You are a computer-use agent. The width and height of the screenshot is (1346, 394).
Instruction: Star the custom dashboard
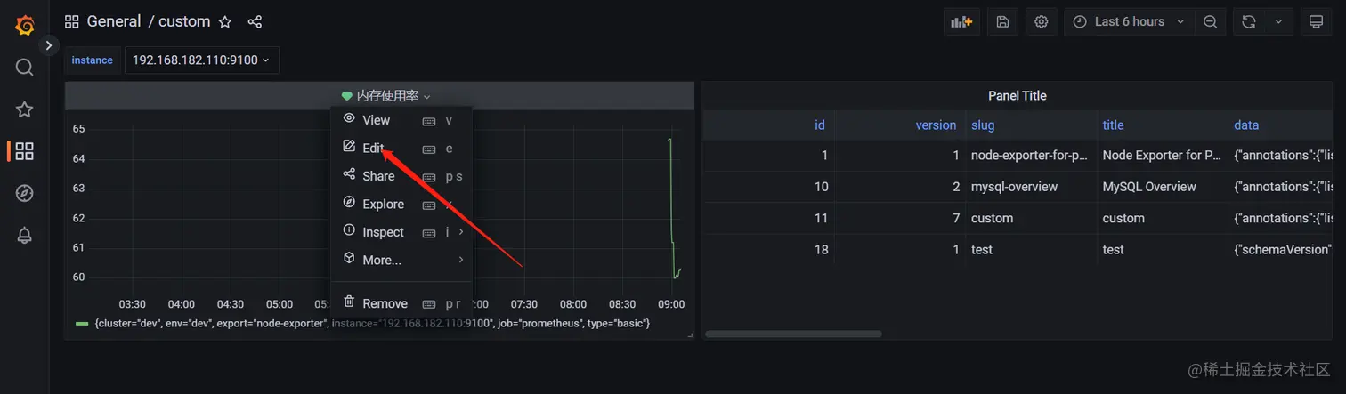click(225, 21)
